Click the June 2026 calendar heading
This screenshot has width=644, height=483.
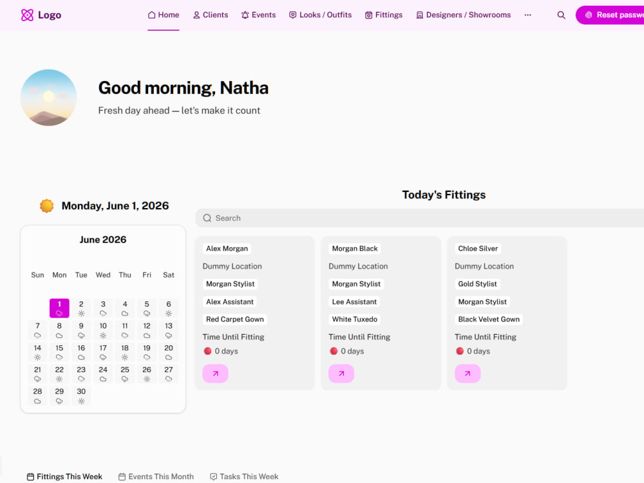pos(103,240)
